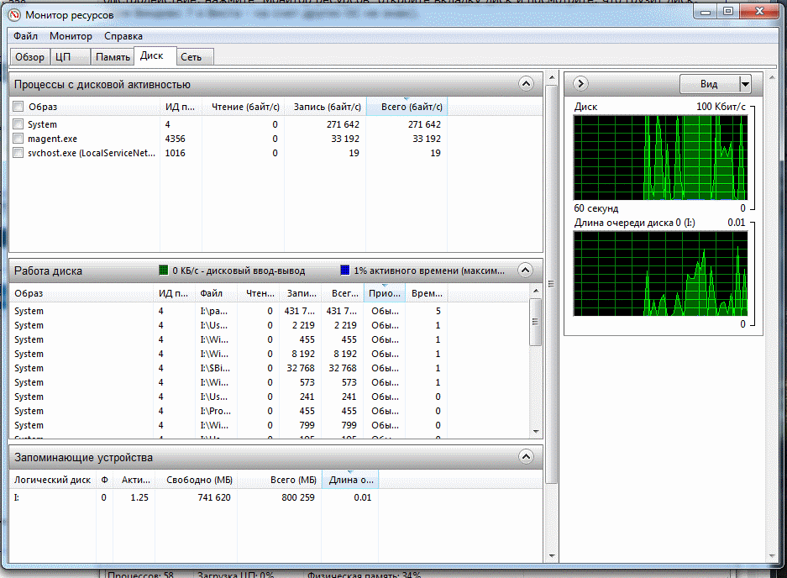Switch to the Обзор tab
787x578 pixels.
[x=29, y=57]
